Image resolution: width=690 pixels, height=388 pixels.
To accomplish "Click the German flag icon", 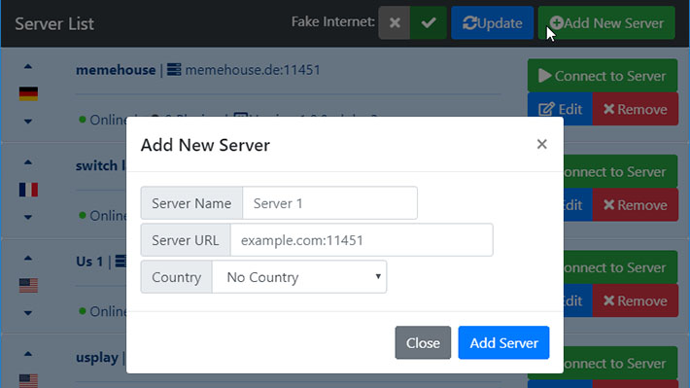I will [28, 93].
